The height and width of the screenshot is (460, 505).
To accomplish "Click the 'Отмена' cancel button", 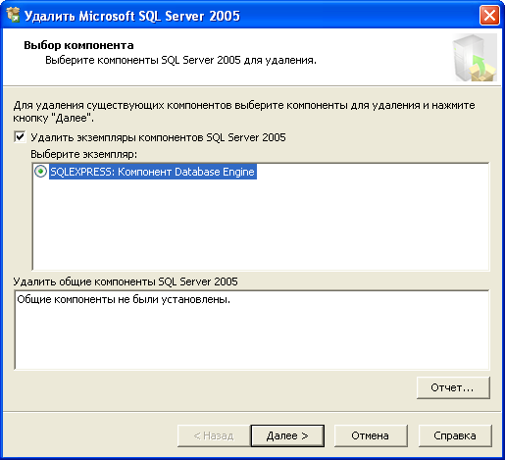I will [x=371, y=435].
